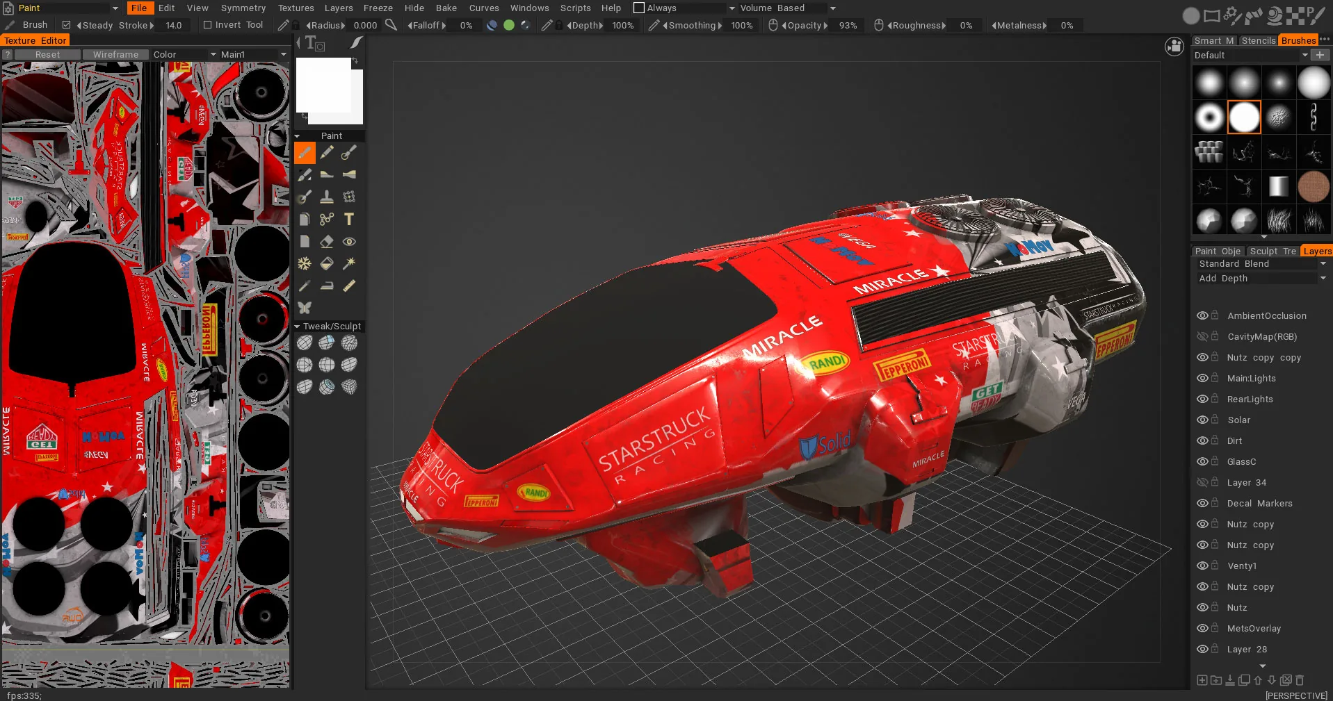Select the Fill bucket tool
1333x701 pixels.
point(327,263)
